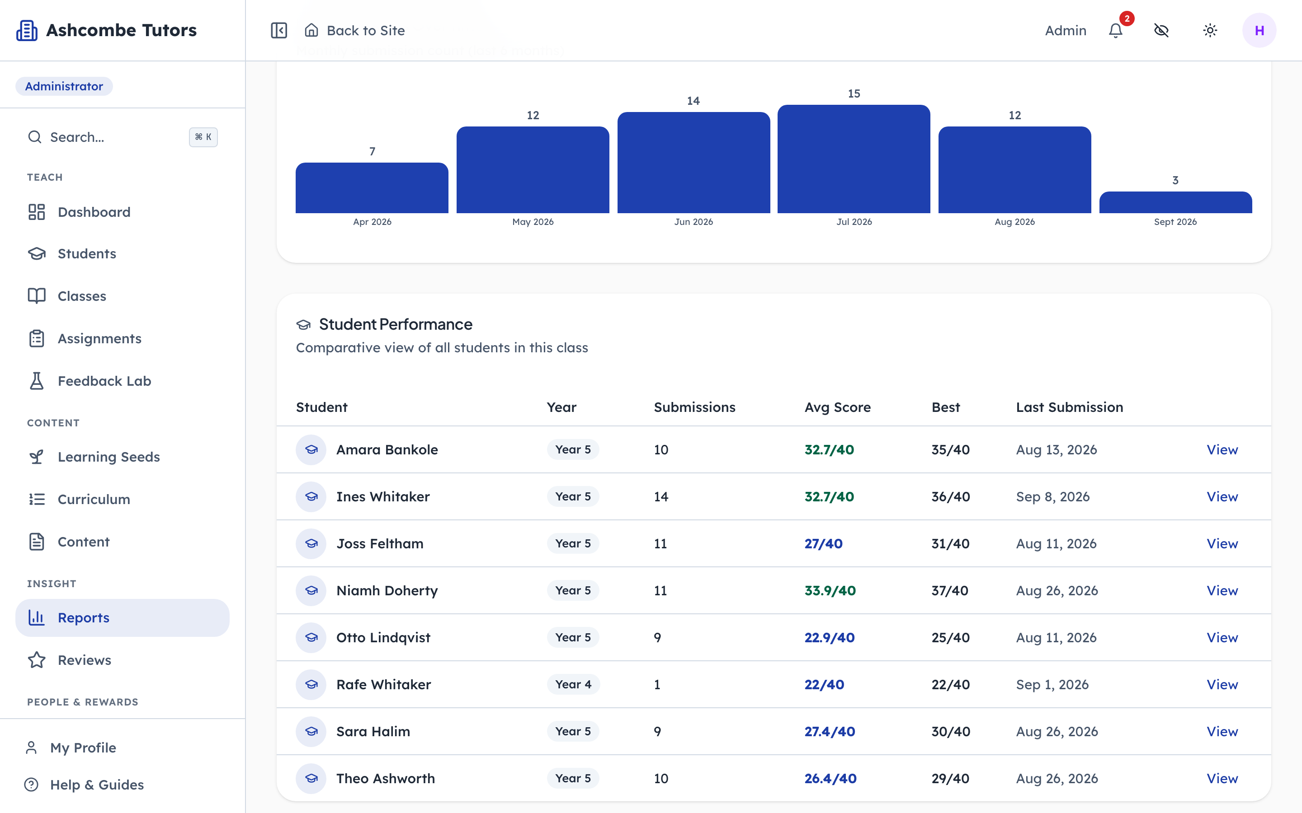
Task: Open View link for Joss Feltham
Action: 1222,543
